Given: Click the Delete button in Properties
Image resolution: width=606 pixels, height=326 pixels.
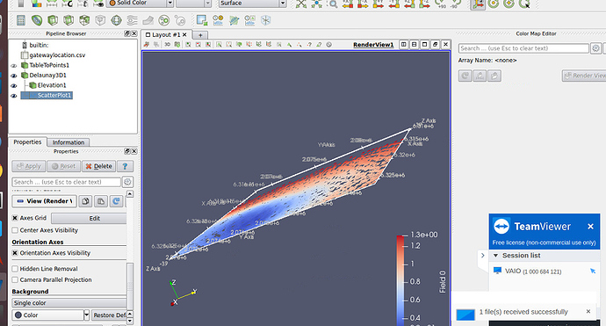Looking at the screenshot, I should [x=99, y=166].
